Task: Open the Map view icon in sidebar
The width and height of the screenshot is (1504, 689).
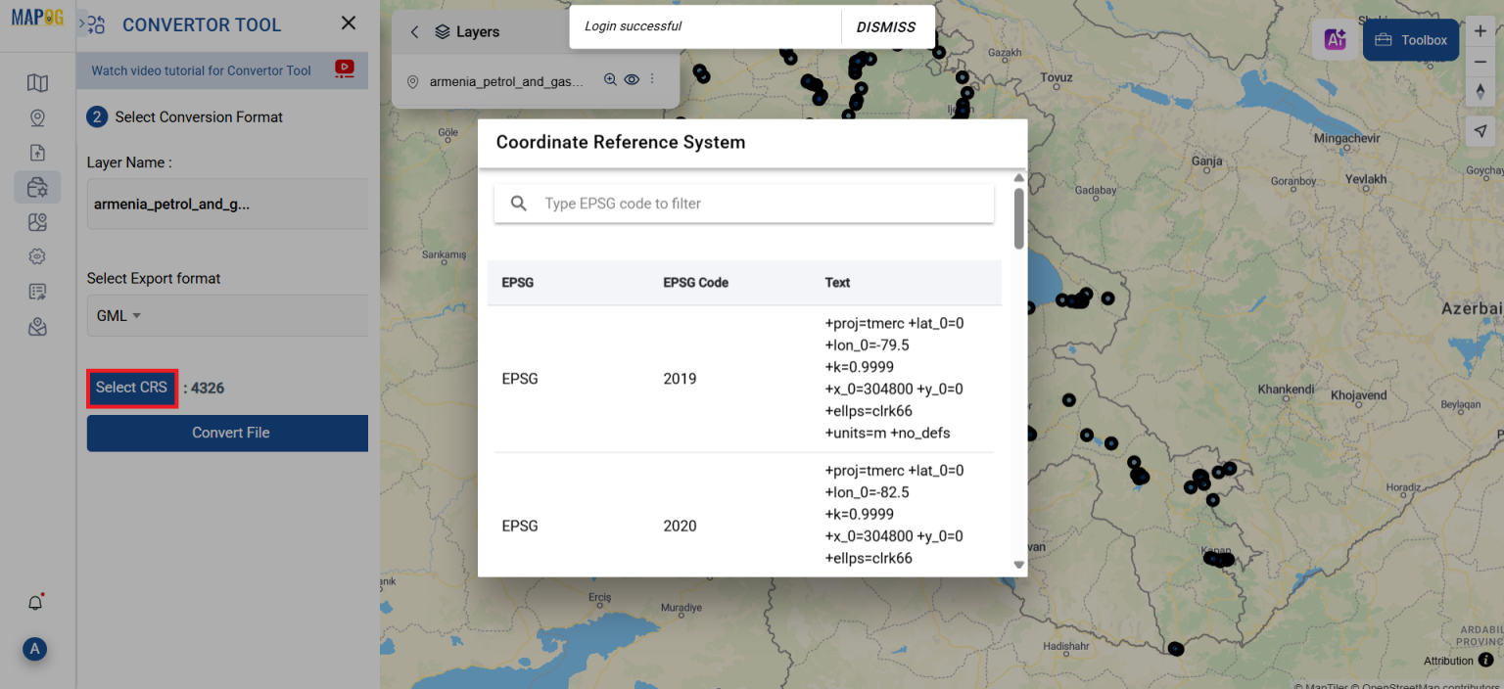Action: [x=37, y=83]
